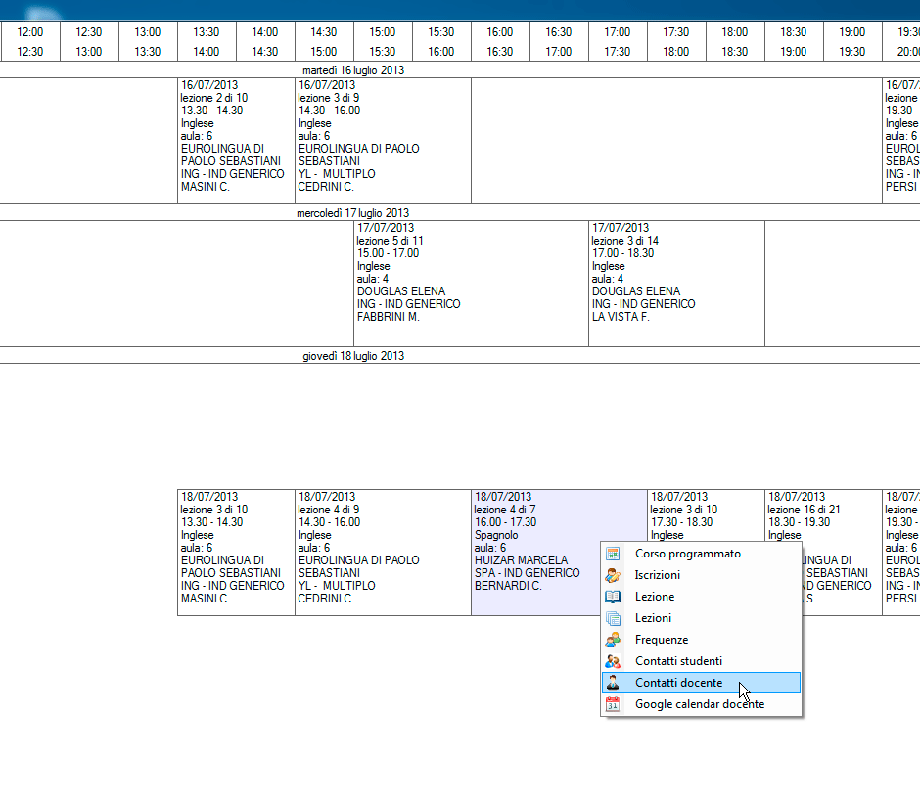The image size is (920, 802).
Task: Click the Lezione book icon
Action: point(613,597)
